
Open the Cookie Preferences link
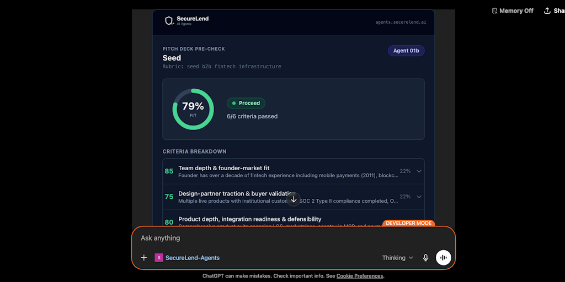pyautogui.click(x=360, y=276)
